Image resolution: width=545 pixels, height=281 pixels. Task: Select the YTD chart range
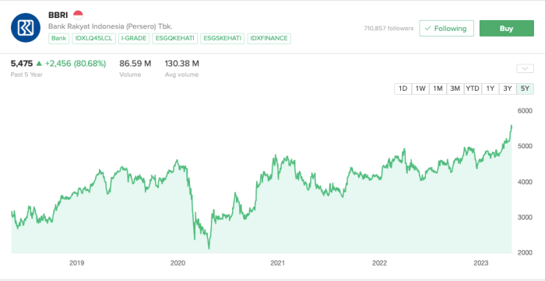[x=473, y=88]
